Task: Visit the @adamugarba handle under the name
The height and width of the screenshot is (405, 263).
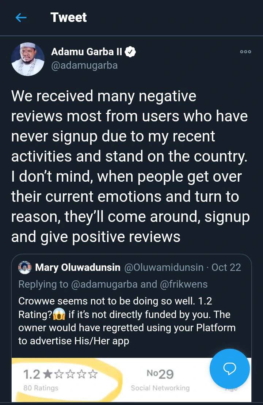Action: (x=84, y=66)
